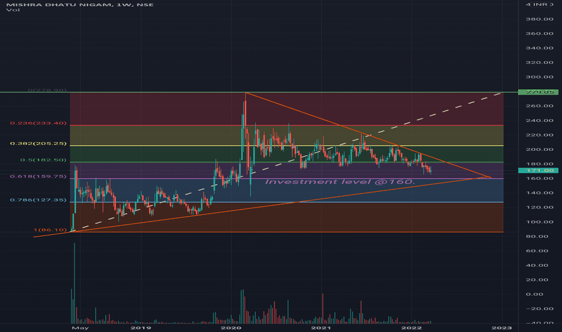Click the May label on time axis
Image resolution: width=562 pixels, height=332 pixels.
pos(80,328)
